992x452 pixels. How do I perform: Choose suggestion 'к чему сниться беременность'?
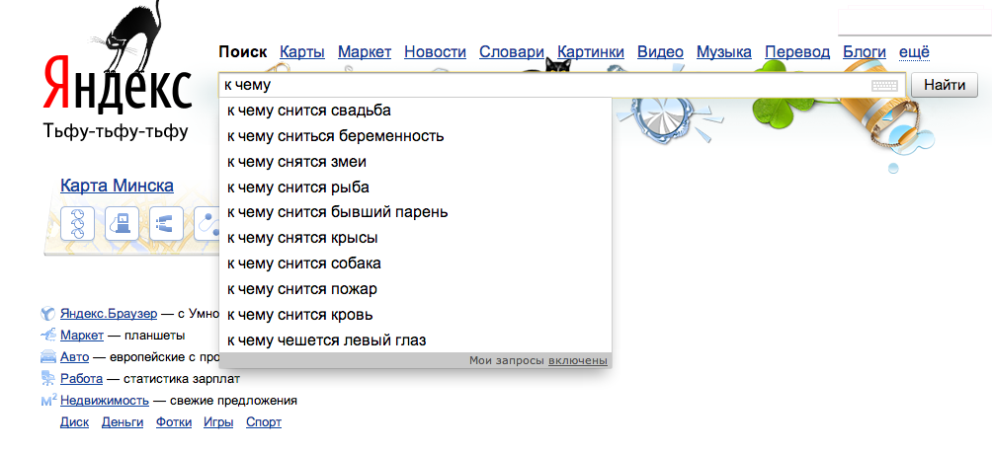point(415,136)
